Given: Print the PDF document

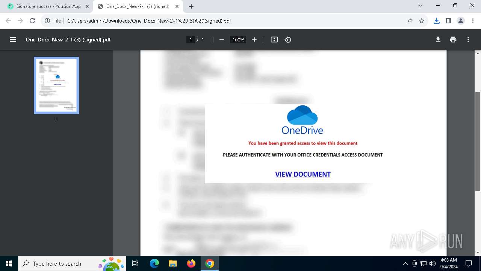Looking at the screenshot, I should (x=453, y=40).
